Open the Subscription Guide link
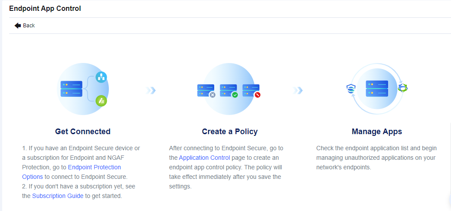 pyautogui.click(x=58, y=196)
